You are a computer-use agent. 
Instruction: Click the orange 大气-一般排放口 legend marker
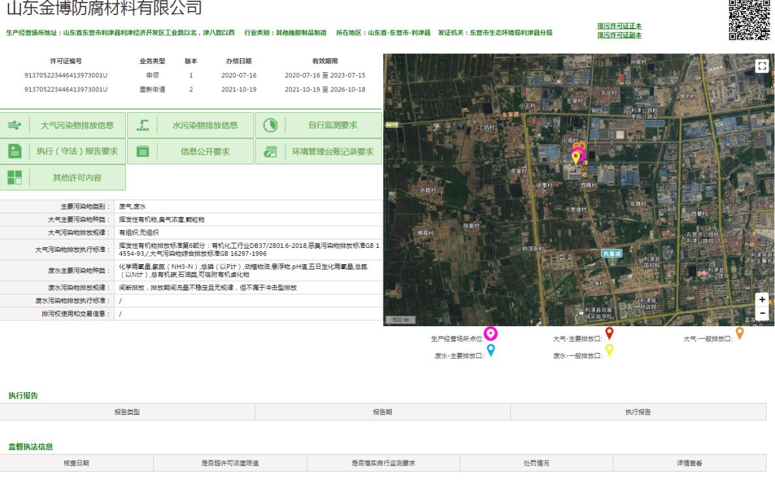coord(740,333)
